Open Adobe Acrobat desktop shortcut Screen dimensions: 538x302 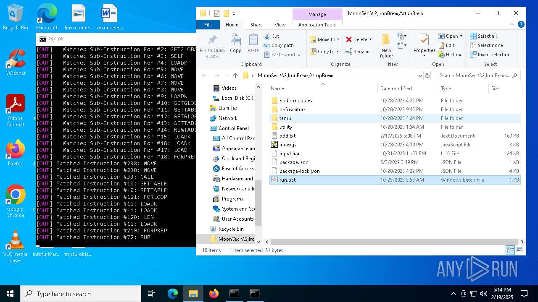pyautogui.click(x=16, y=110)
